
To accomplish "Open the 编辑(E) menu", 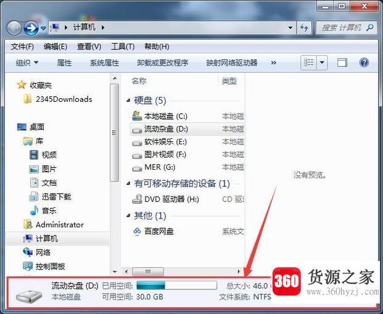I will pos(56,46).
